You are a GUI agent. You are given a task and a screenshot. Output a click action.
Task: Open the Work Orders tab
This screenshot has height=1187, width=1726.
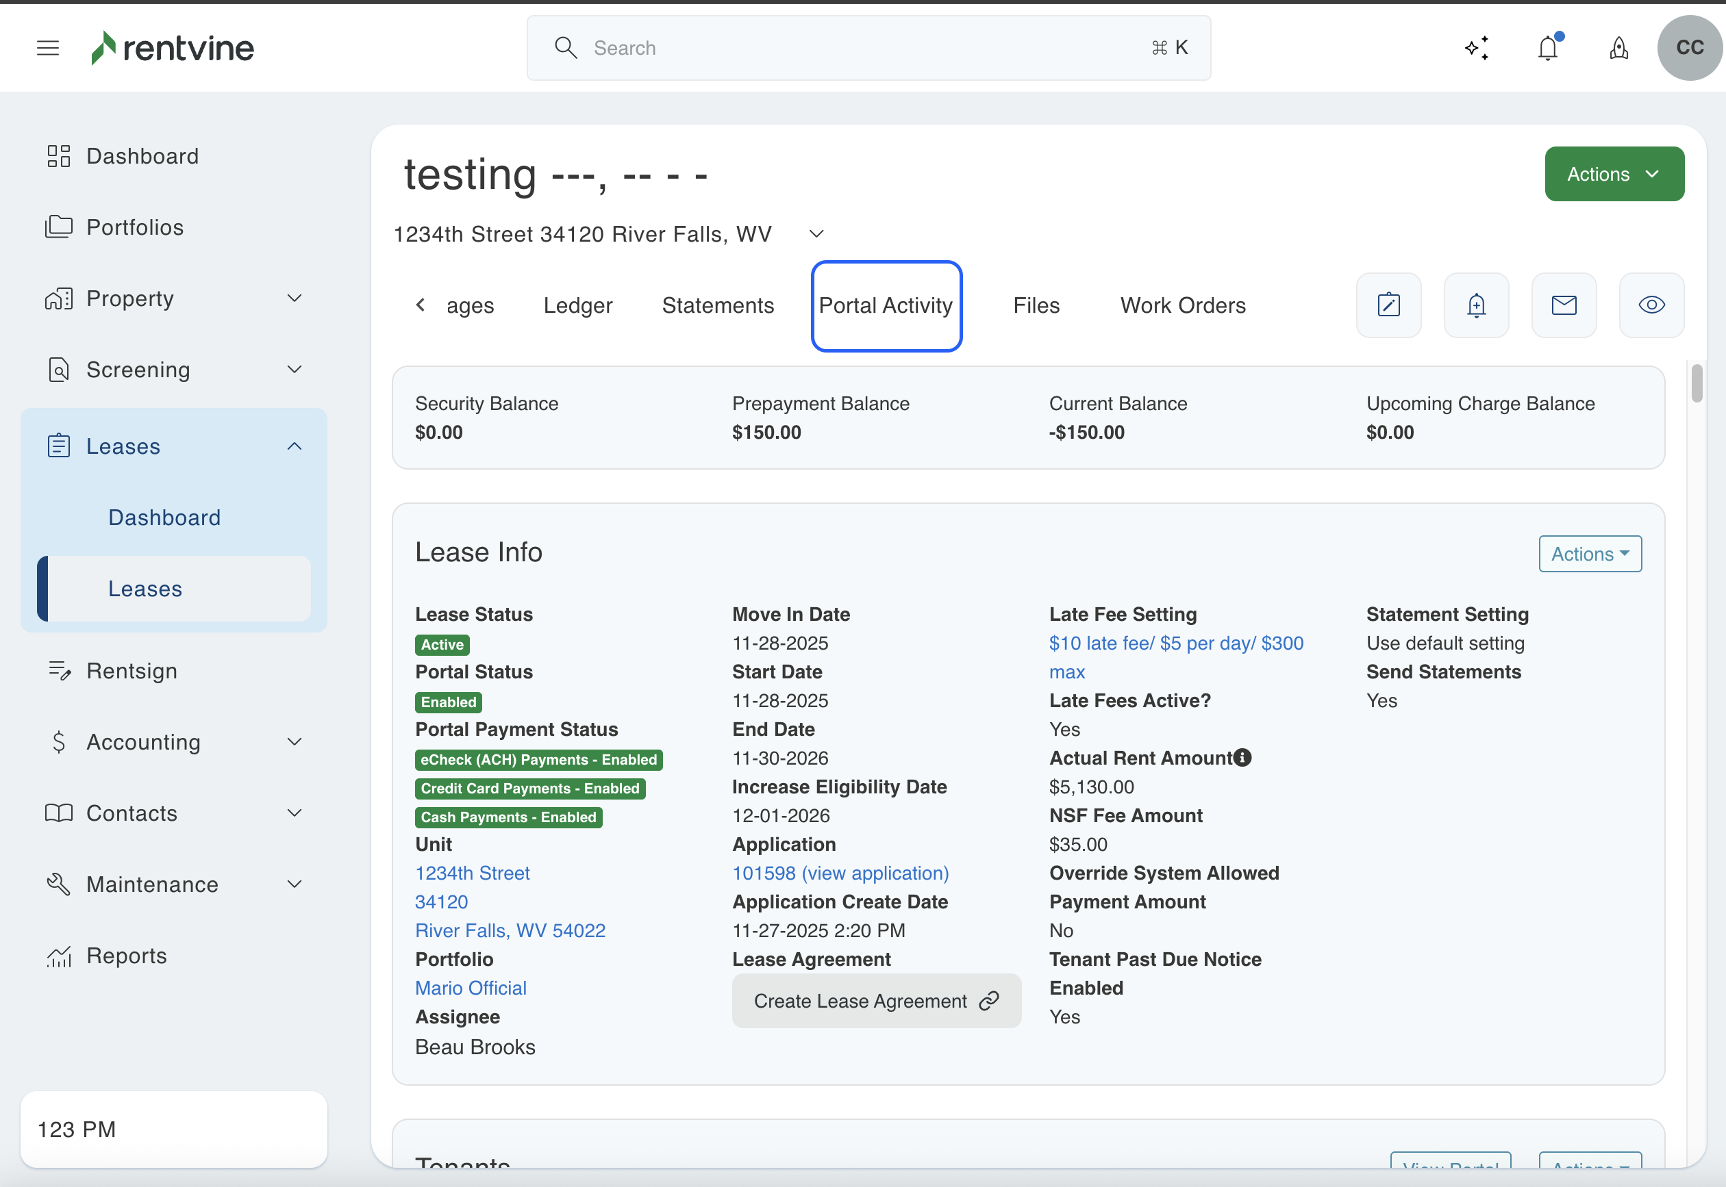(1183, 306)
